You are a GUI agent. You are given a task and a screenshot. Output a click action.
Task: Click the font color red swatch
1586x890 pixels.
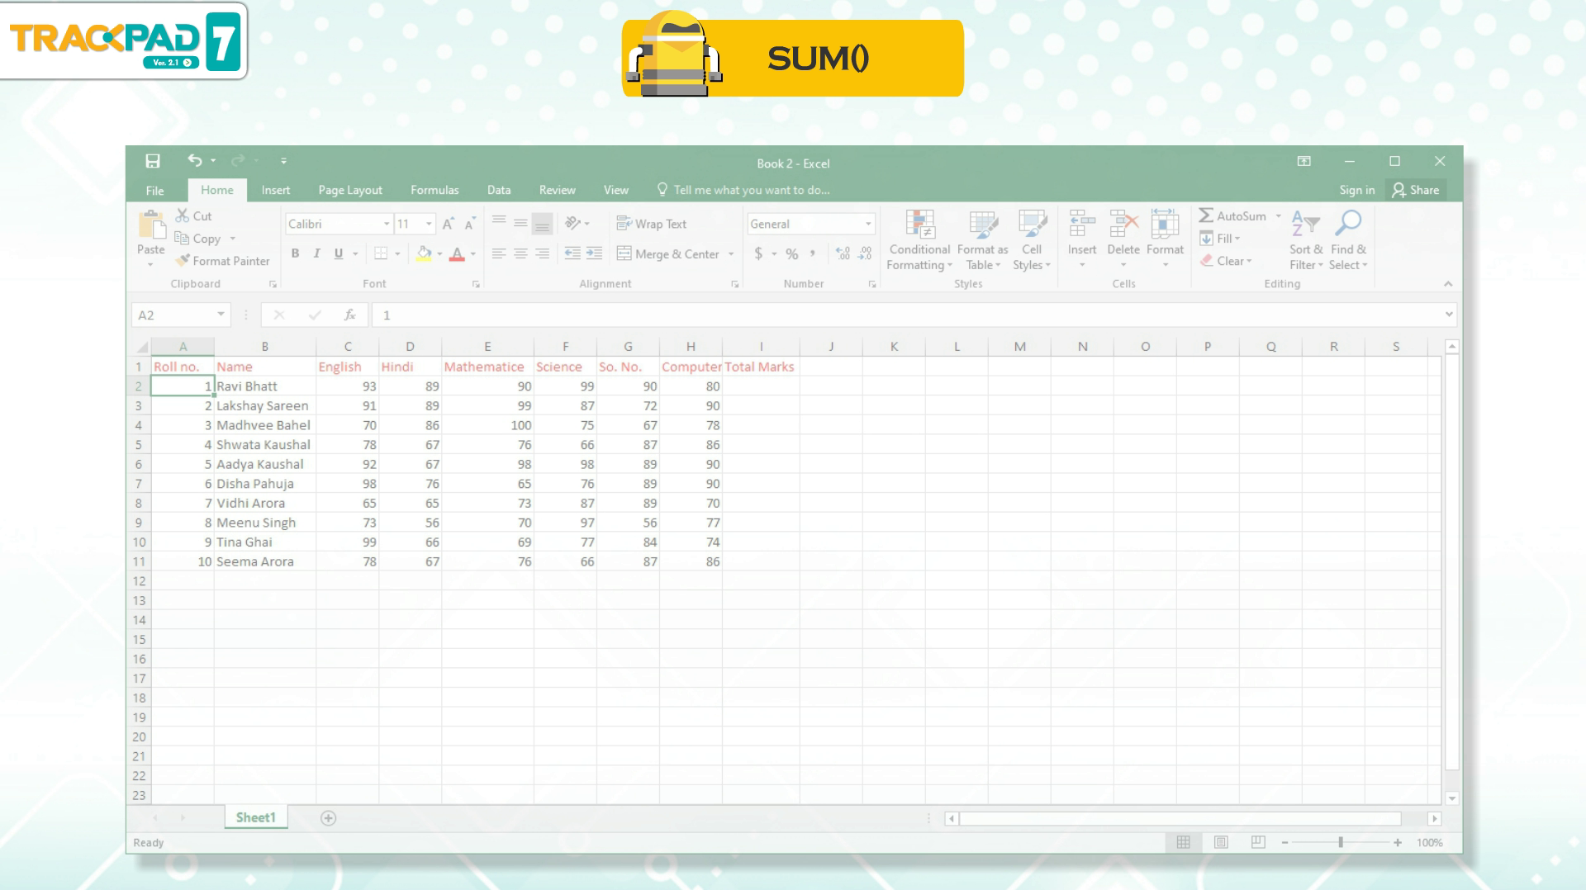[457, 255]
